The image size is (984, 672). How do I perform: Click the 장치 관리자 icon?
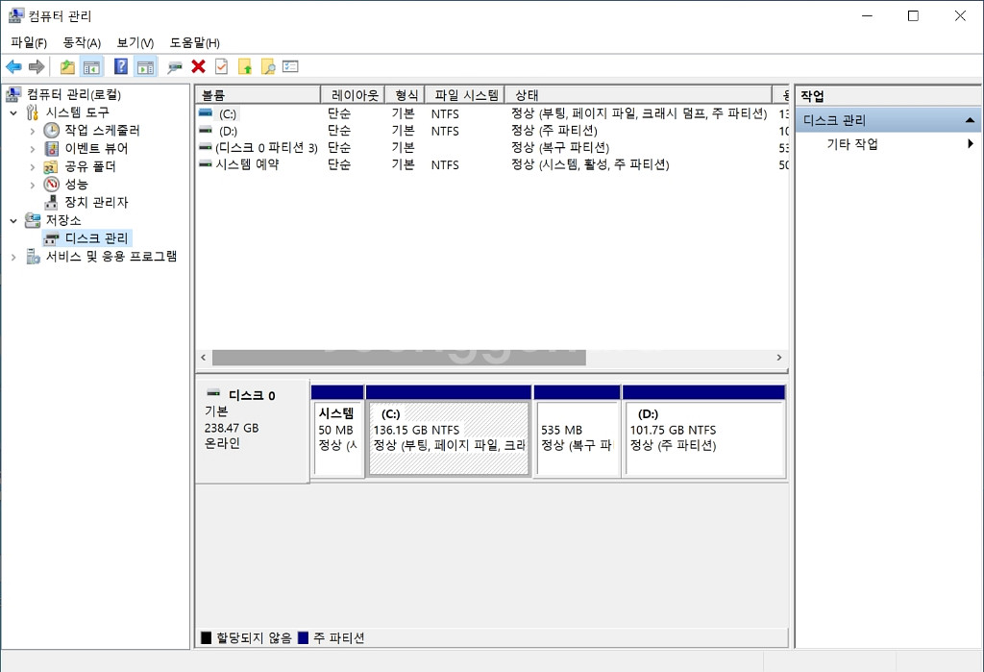[x=52, y=202]
